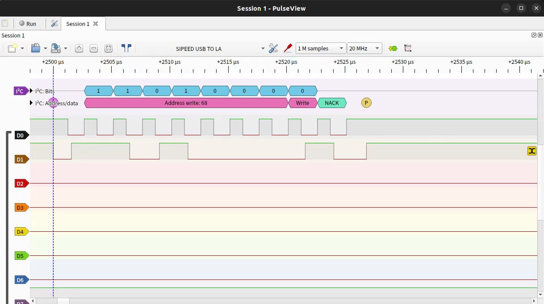Image resolution: width=544 pixels, height=304 pixels.
Task: Add a protocol decoder
Action: (393, 48)
